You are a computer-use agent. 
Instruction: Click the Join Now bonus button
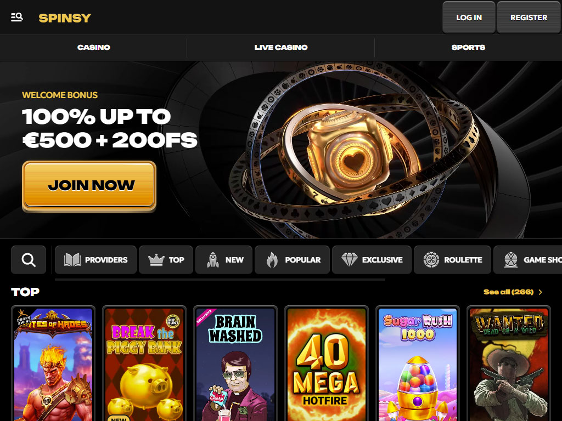pyautogui.click(x=89, y=186)
